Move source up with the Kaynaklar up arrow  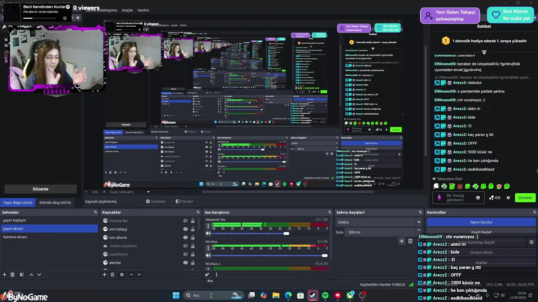(x=131, y=275)
